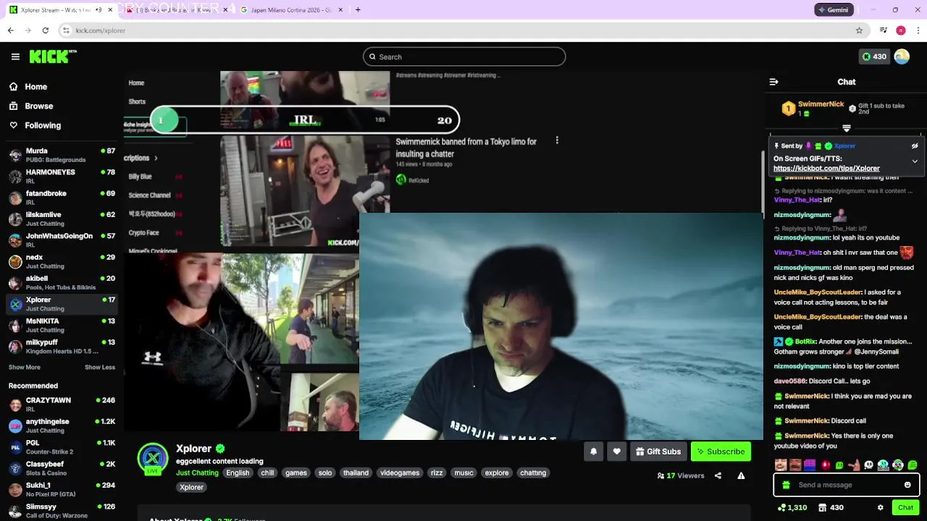Click the IRL counter progress bar overlay
927x521 pixels.
[x=304, y=120]
